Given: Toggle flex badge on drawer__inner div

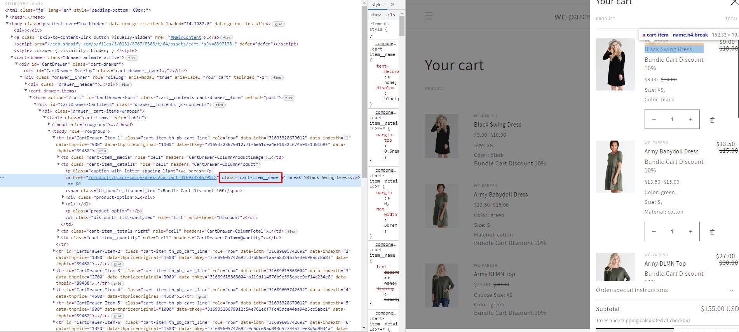Looking at the screenshot, I should point(277,78).
